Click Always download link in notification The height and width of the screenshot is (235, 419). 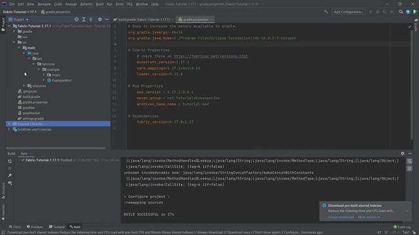point(340,217)
